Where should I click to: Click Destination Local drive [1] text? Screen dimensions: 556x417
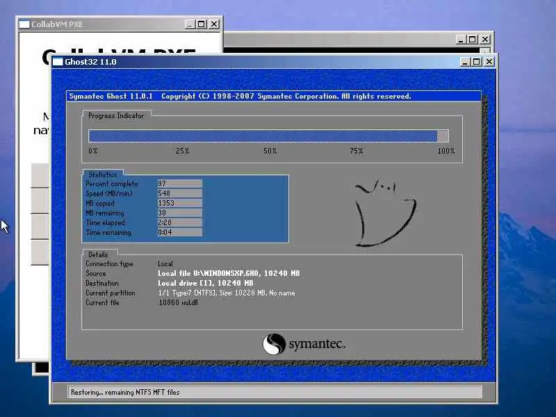206,283
